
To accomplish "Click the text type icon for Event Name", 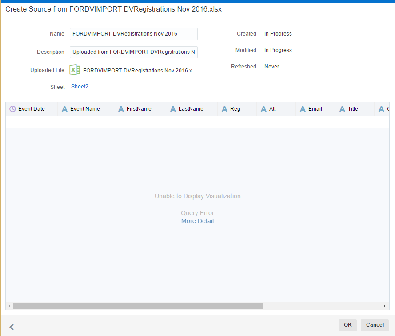I will (64, 109).
